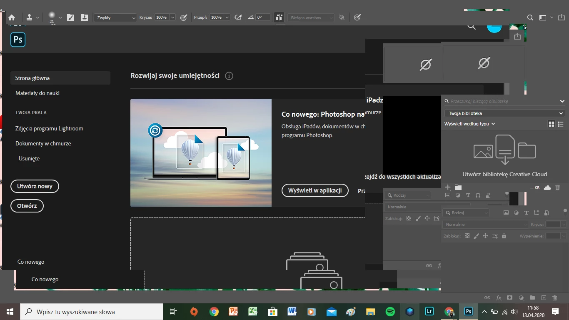Expand the library search options chevron
The height and width of the screenshot is (320, 569).
[562, 101]
